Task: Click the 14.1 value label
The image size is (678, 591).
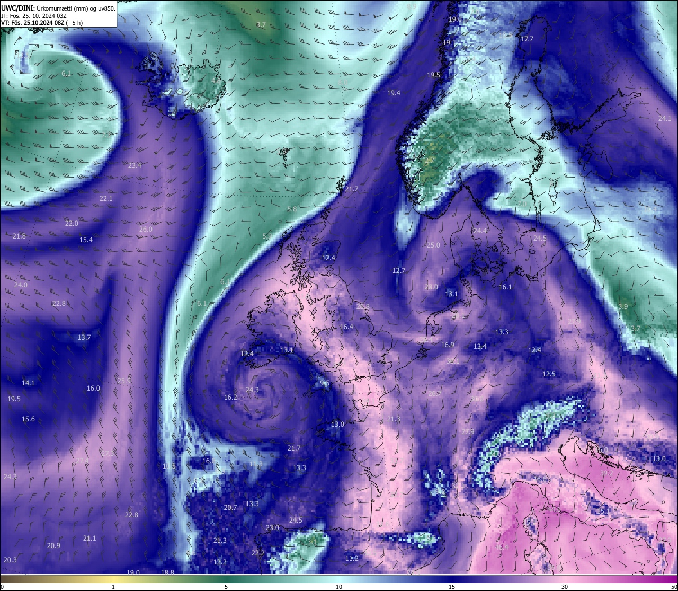Action: coord(28,383)
